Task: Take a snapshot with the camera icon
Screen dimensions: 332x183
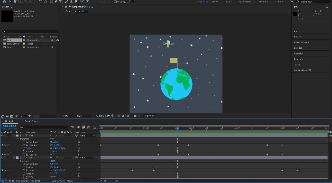Action: click(135, 116)
